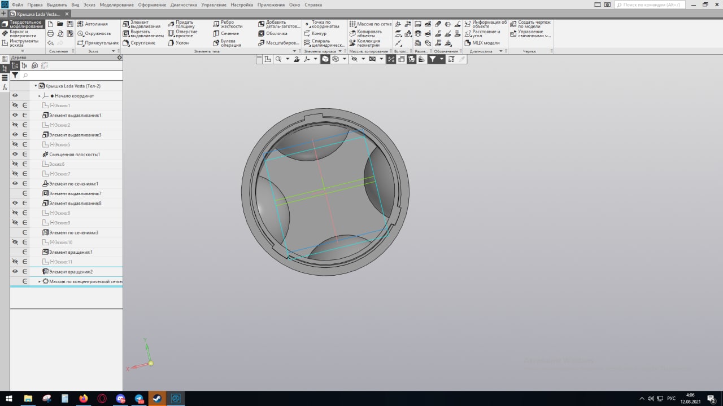Open the Моделирование menu
The width and height of the screenshot is (723, 406).
point(116,5)
